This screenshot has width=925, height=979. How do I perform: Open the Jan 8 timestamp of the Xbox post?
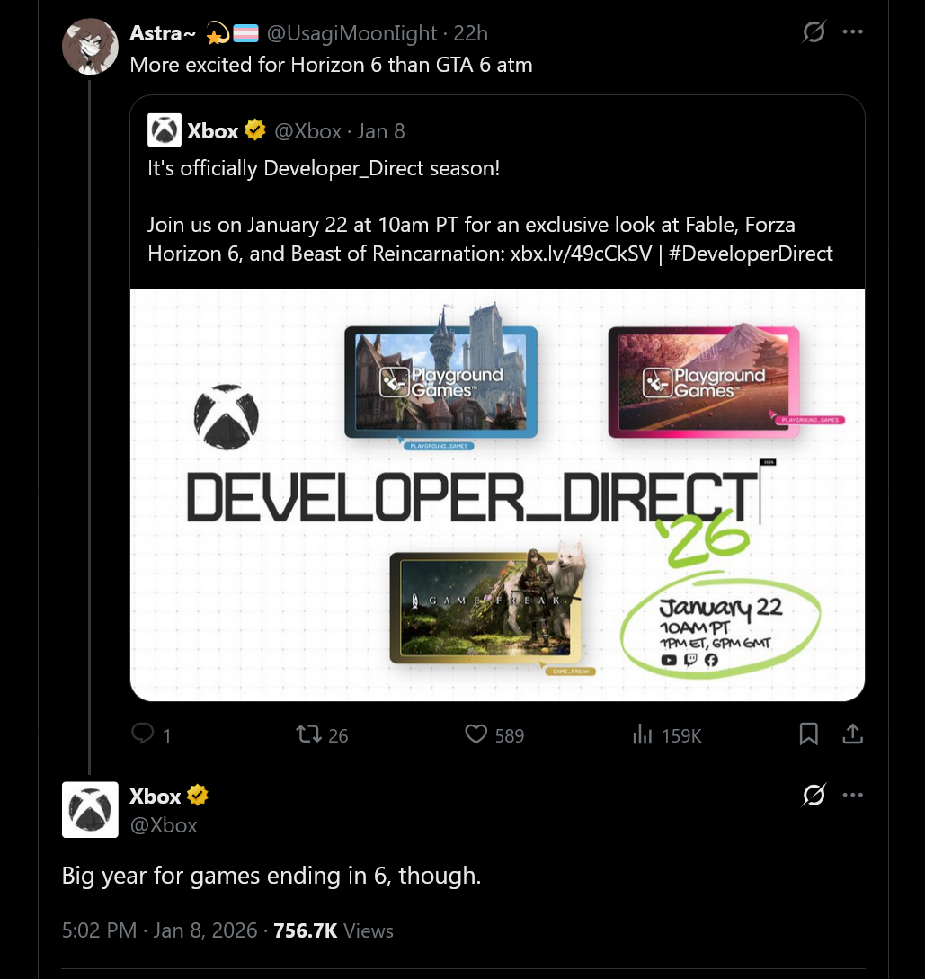381,130
